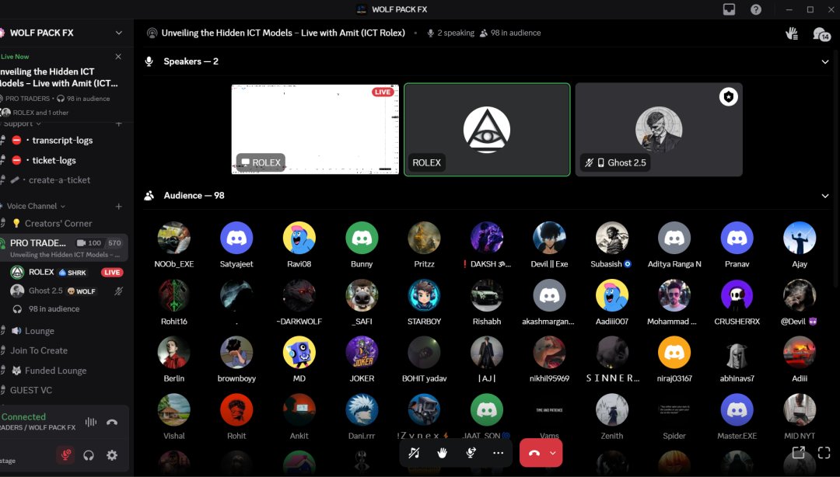Screen dimensions: 840x477
Task: Collapse the Support category
Action: pos(22,124)
